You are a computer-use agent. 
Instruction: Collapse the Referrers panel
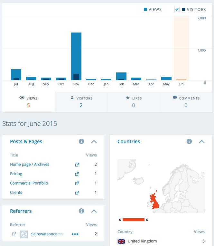[x=94, y=211]
